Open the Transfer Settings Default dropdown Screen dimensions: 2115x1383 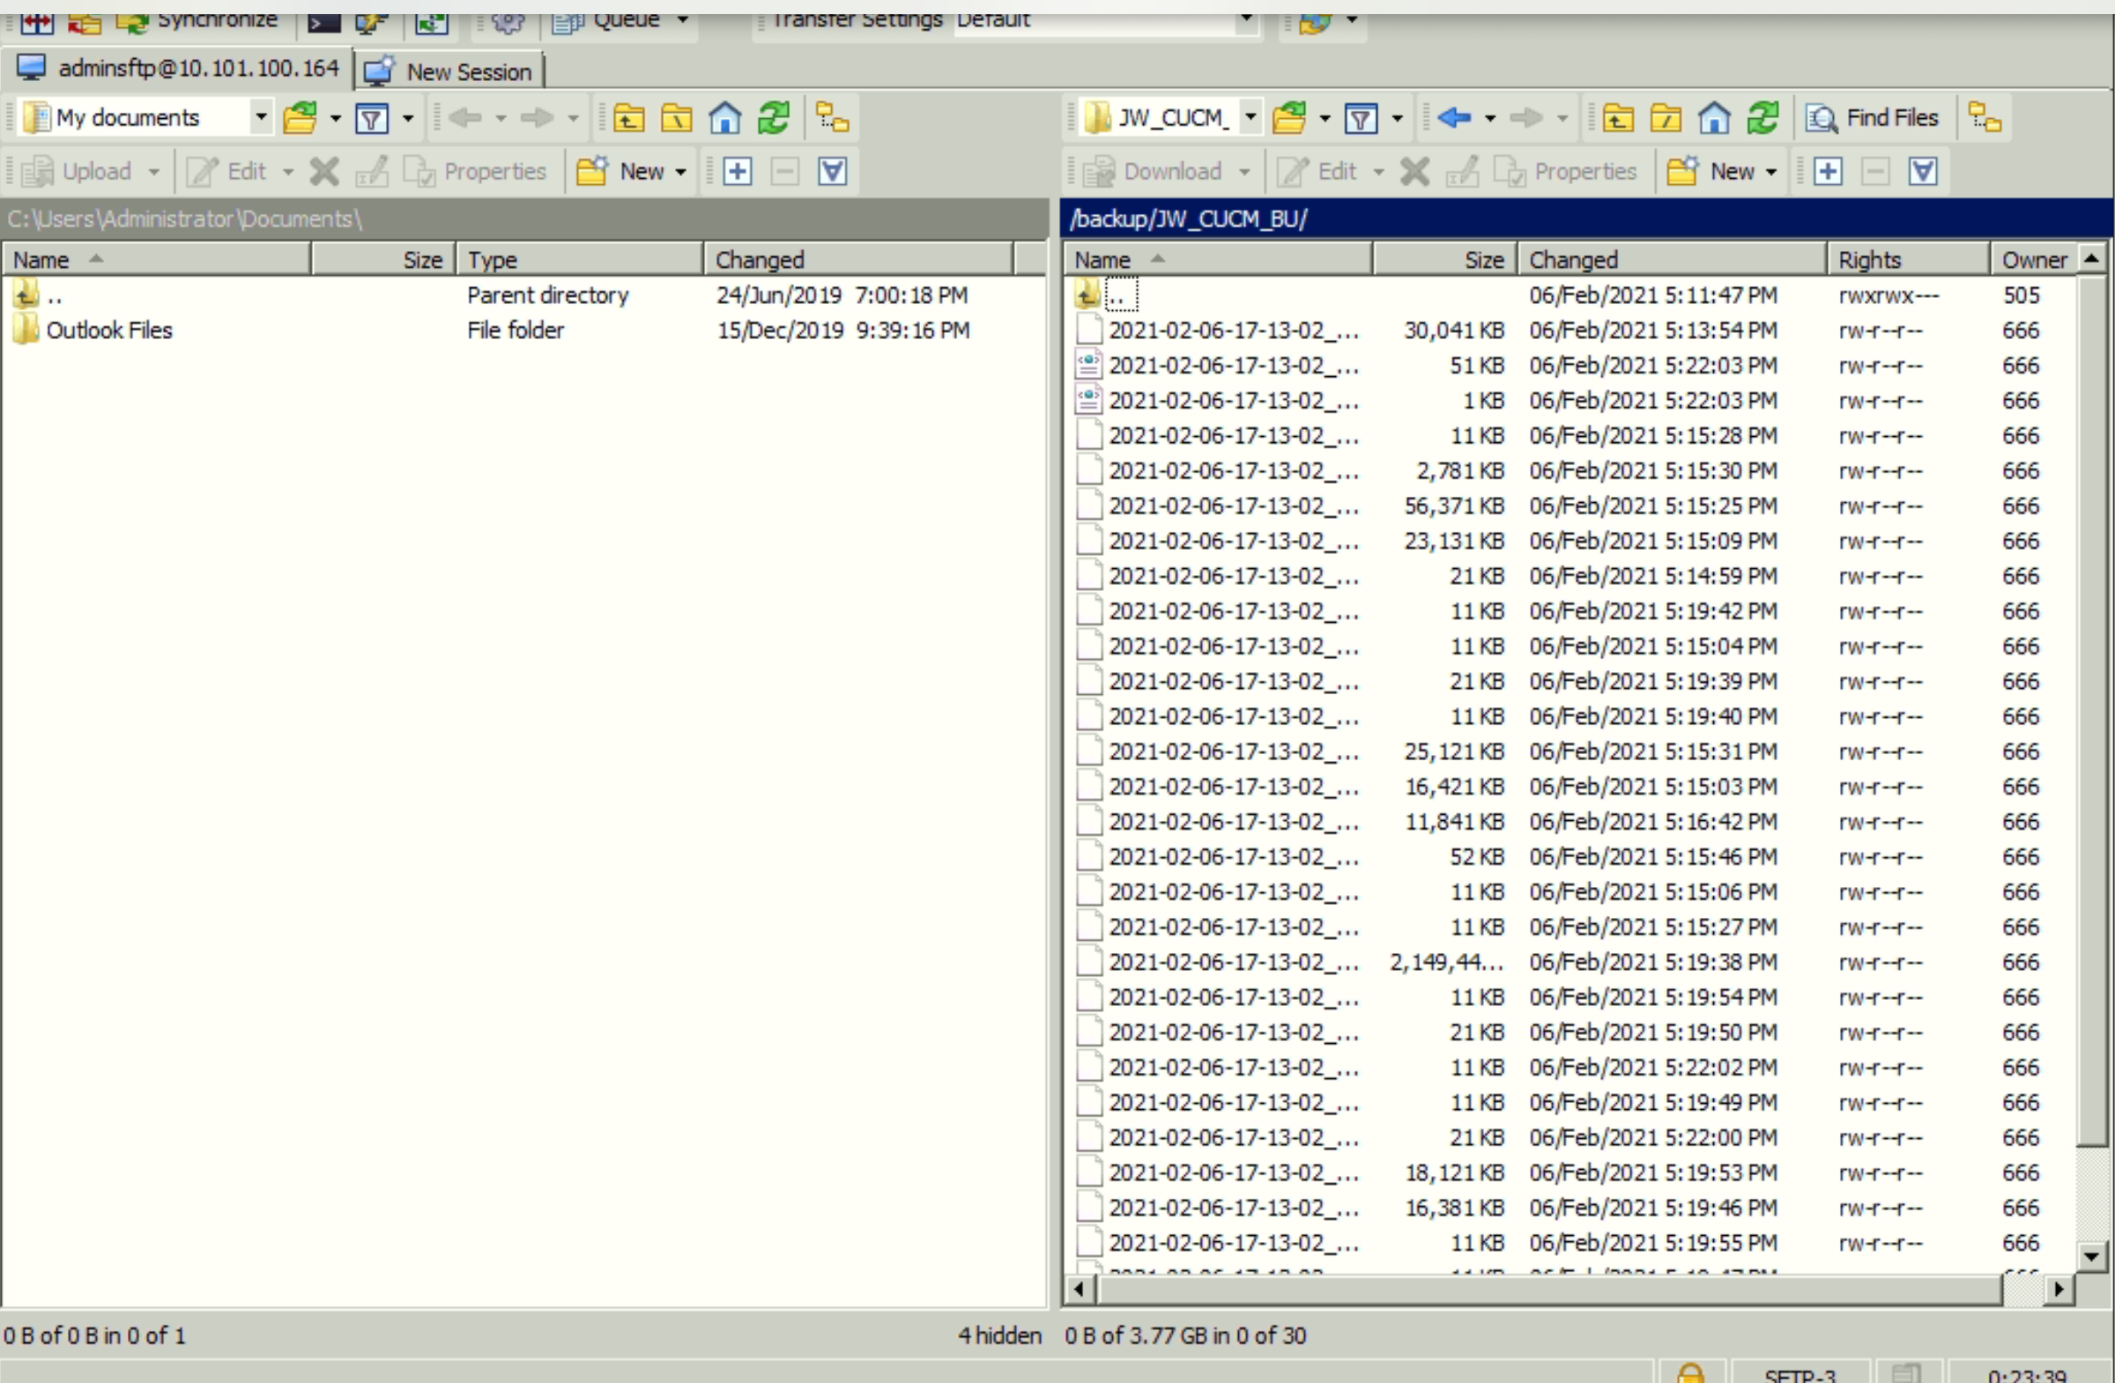coord(1246,19)
